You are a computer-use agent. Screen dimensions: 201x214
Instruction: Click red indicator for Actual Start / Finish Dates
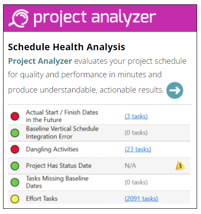point(15,116)
